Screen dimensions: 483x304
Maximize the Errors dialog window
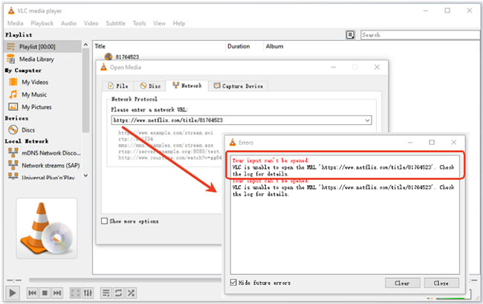pos(432,142)
